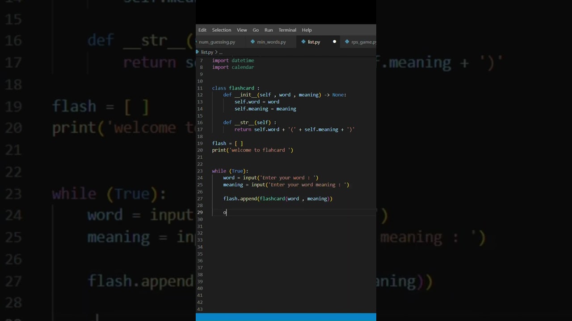Switch to the num_guessing.py tab

click(x=217, y=42)
